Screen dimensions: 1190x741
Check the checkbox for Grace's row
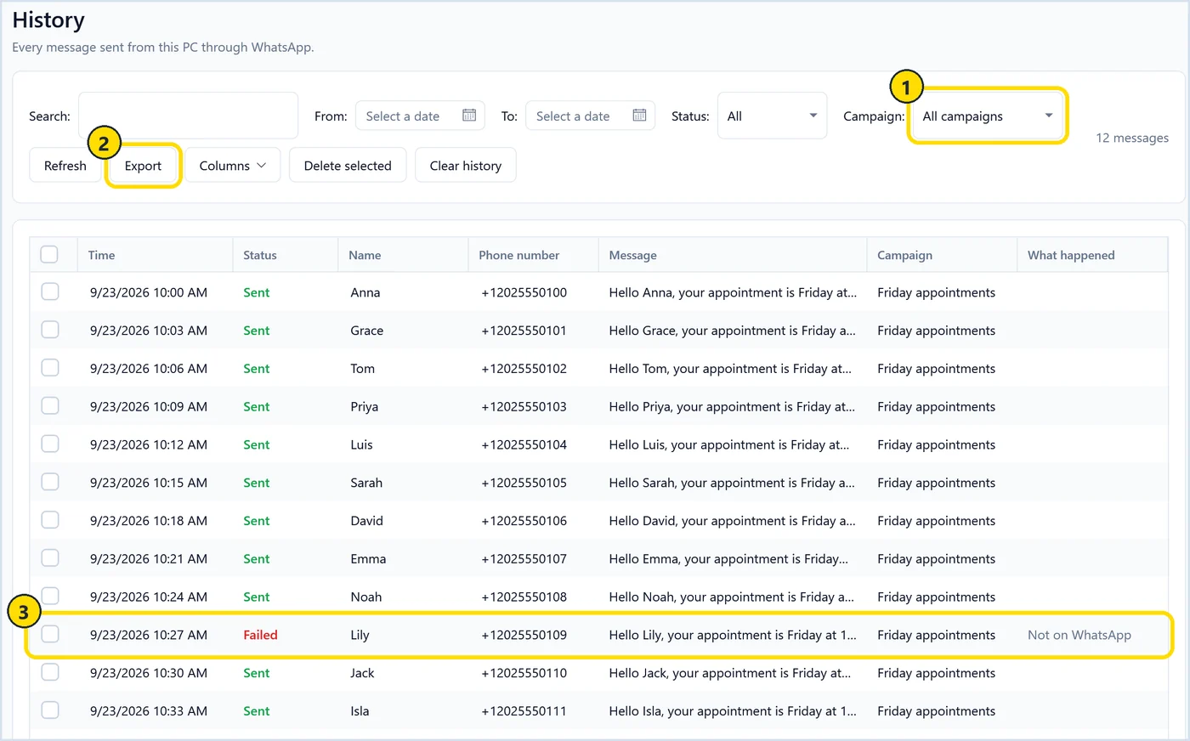tap(50, 330)
